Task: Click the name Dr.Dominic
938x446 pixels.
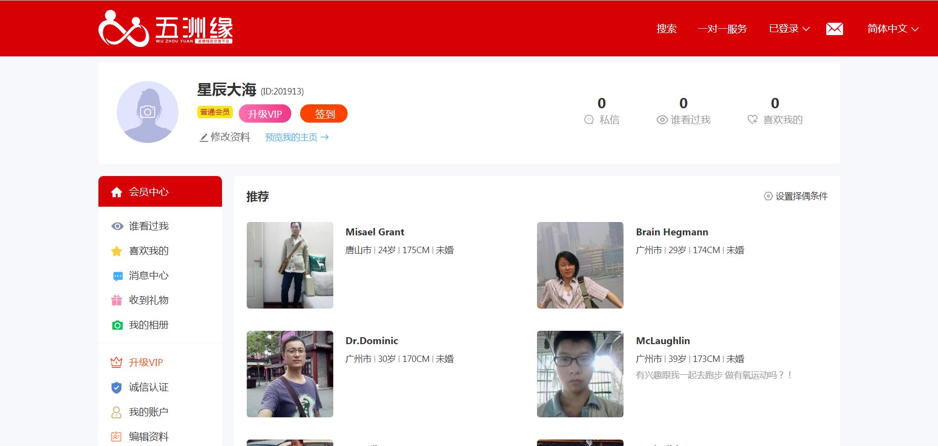Action: coord(372,341)
